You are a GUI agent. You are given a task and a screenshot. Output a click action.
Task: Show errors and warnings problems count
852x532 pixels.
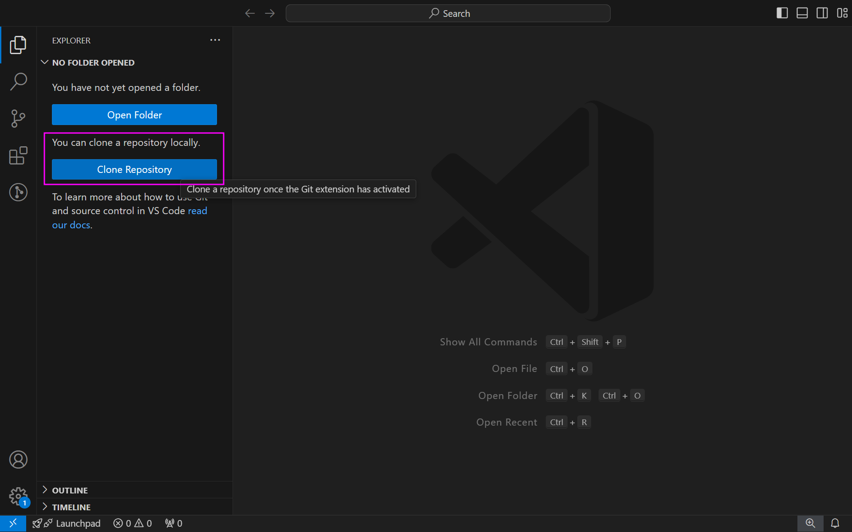(133, 524)
